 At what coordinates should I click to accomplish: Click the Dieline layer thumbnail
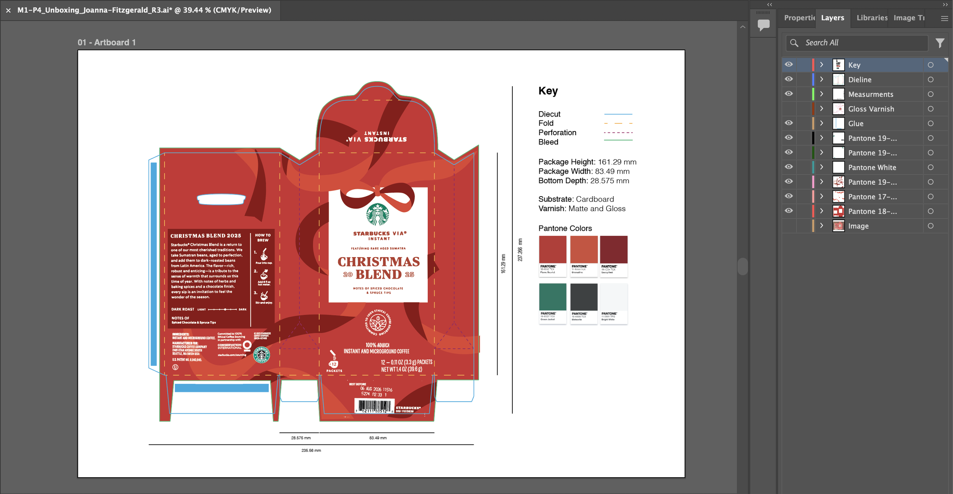pyautogui.click(x=838, y=80)
